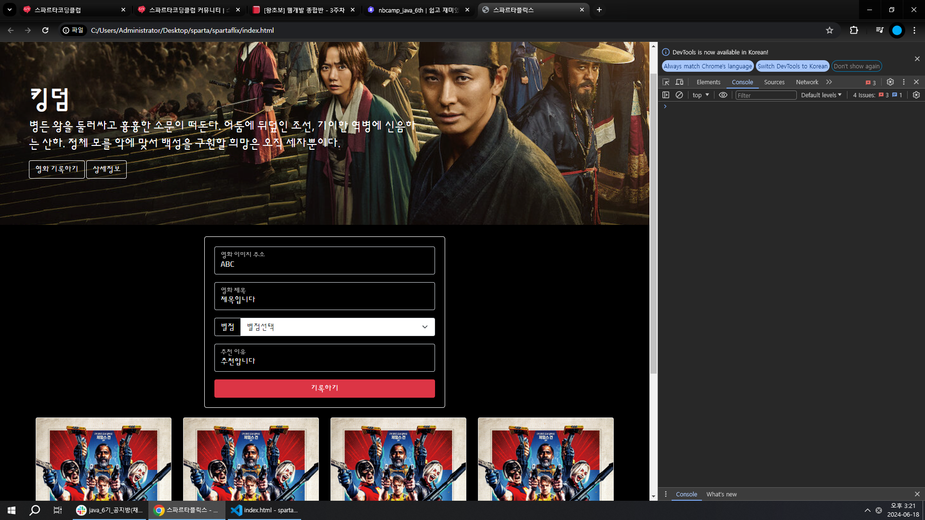
Task: Clear the console
Action: pos(679,95)
